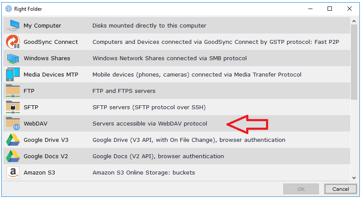Select the WebDAV protocol description row
Screen dimensions: 362x199
point(149,124)
